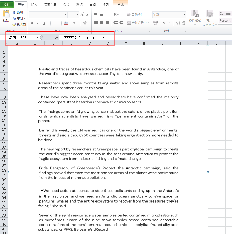Click Merge and Center (合并后居中)
This screenshot has width=232, height=234.
coord(137,23)
